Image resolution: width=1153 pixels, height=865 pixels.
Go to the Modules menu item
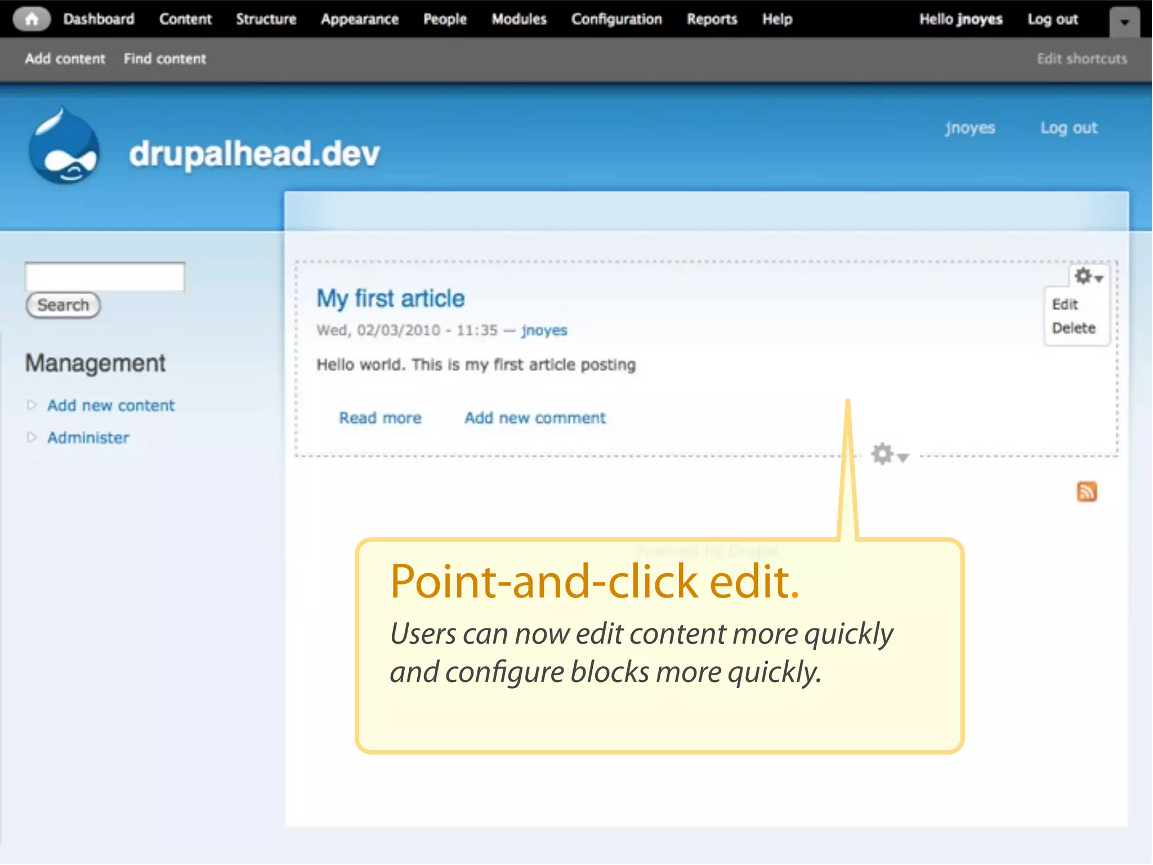519,19
